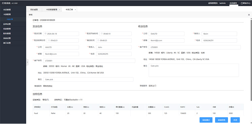252x124 pixels.
Task: Close the 卡派订单 tab with its X
Action: (x=75, y=9)
